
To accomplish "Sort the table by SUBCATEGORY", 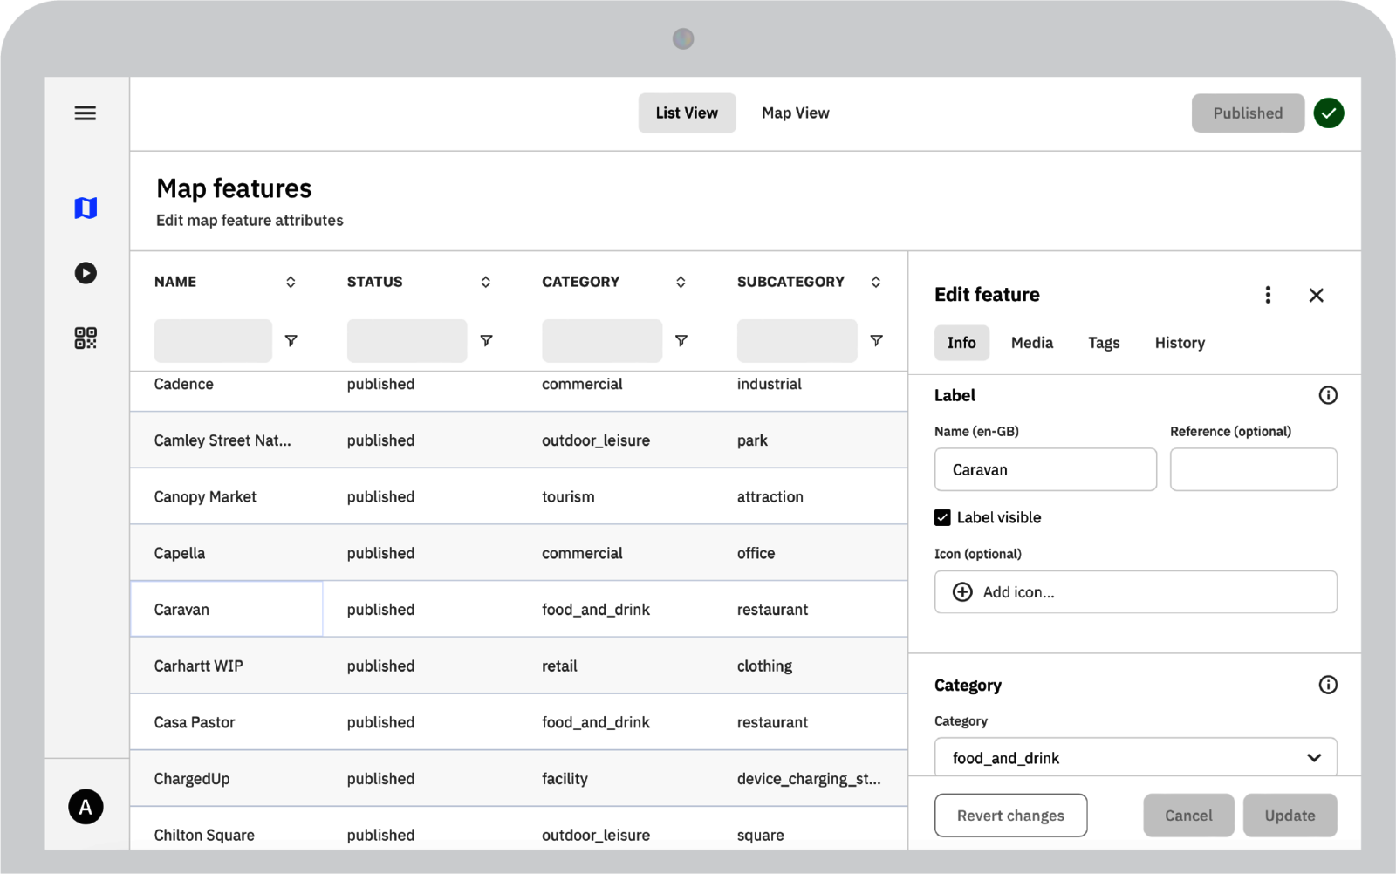I will pyautogui.click(x=876, y=282).
